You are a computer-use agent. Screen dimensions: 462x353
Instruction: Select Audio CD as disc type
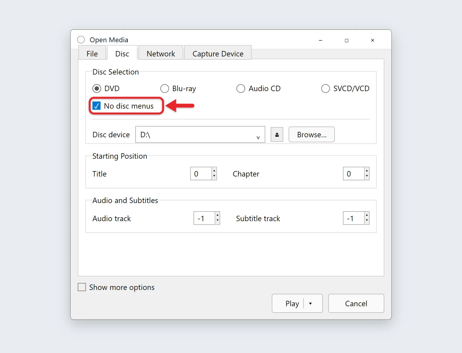(x=241, y=88)
